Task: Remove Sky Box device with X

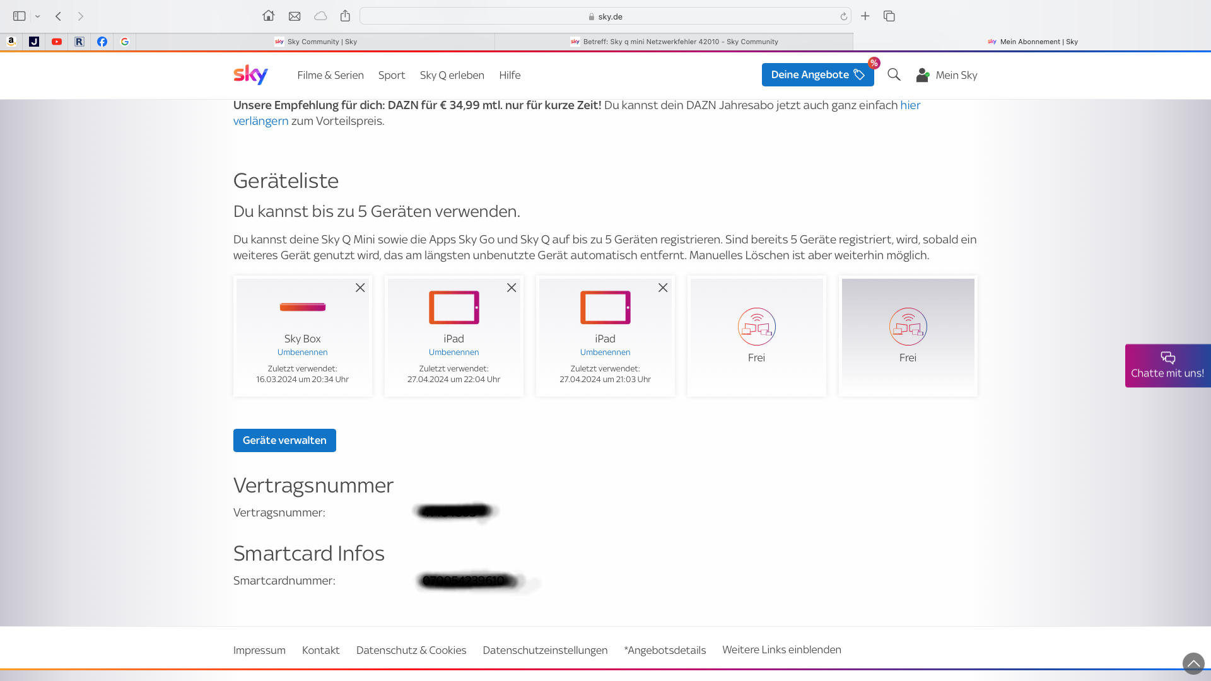Action: pos(360,288)
